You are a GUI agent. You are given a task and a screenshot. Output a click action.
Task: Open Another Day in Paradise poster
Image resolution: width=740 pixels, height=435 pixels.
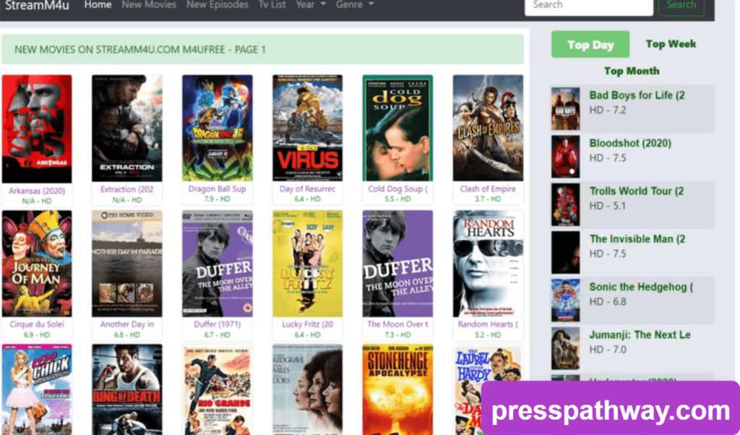127,264
